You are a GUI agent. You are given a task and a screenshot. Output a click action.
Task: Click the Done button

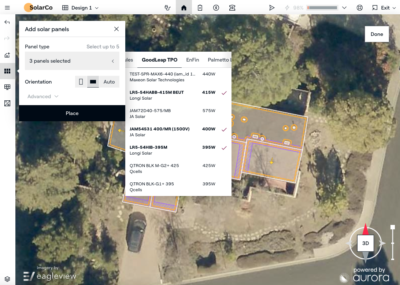377,34
